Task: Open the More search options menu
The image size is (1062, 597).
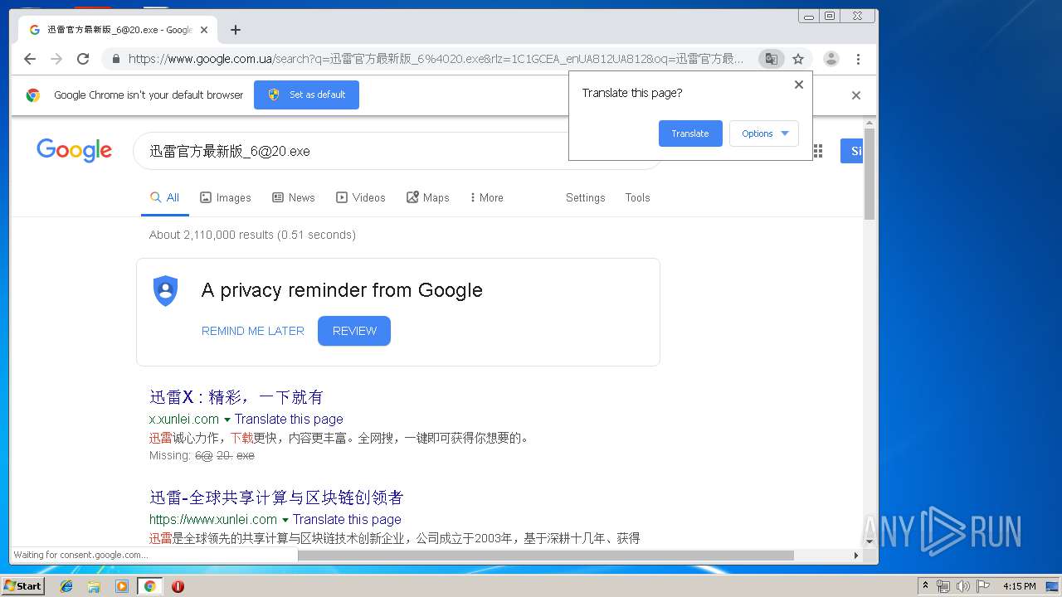Action: tap(486, 197)
